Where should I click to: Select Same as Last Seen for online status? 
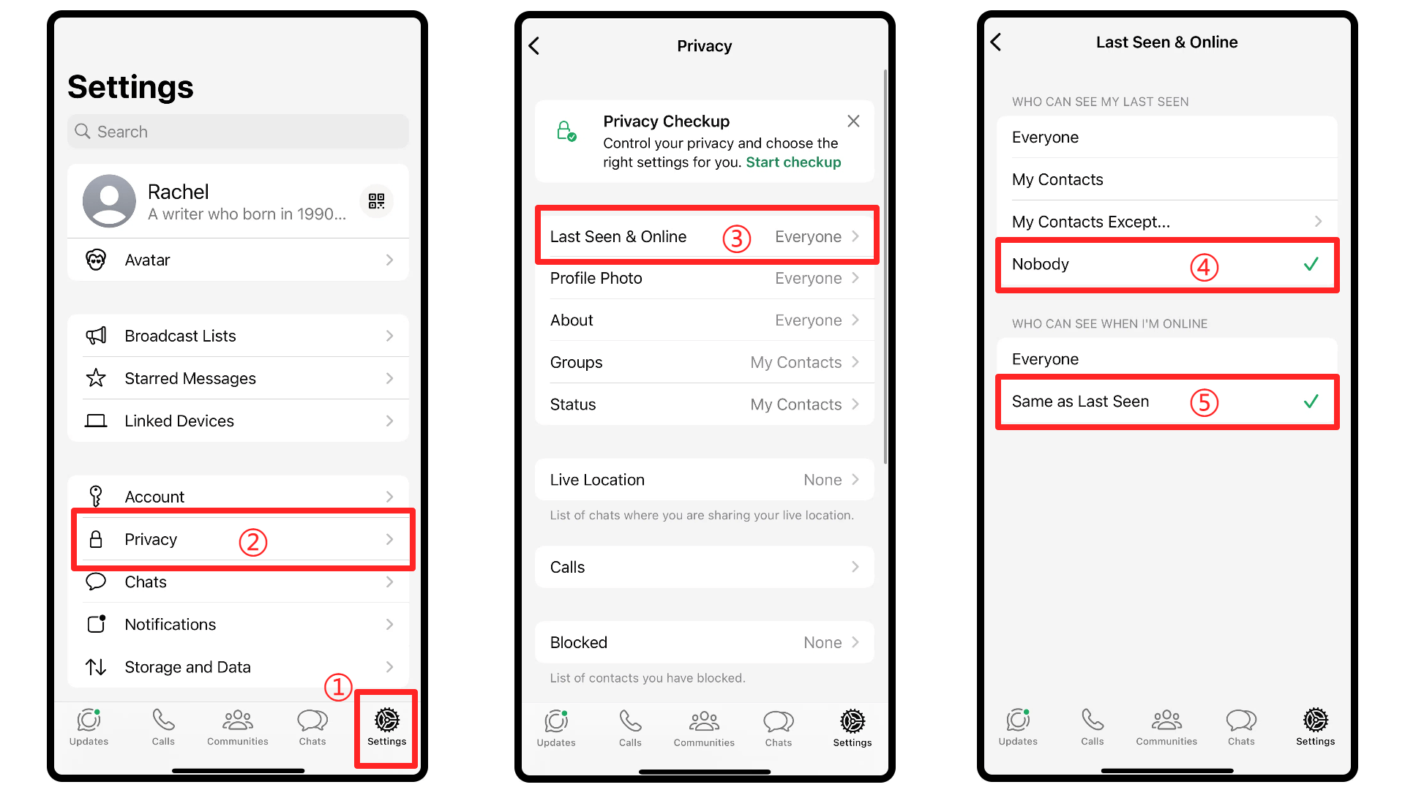(1166, 402)
